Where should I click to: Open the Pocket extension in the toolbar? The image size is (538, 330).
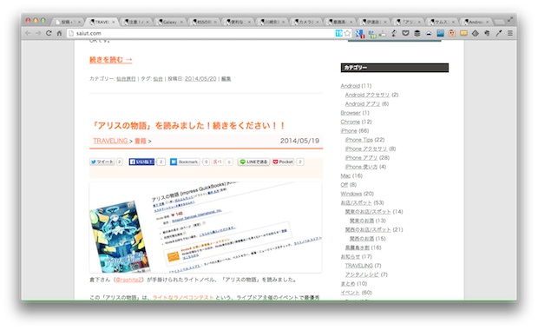pos(405,33)
